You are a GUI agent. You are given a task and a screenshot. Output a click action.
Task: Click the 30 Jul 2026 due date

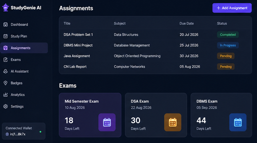click(x=189, y=56)
